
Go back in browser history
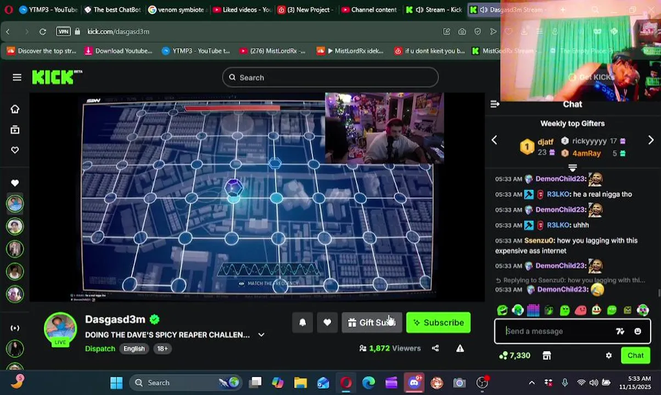tap(8, 31)
